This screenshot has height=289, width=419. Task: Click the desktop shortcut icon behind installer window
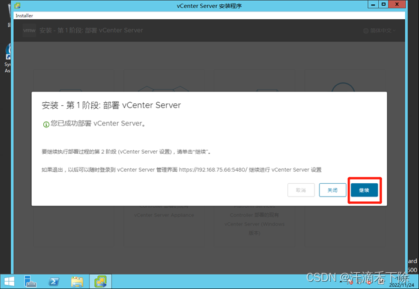click(x=8, y=52)
